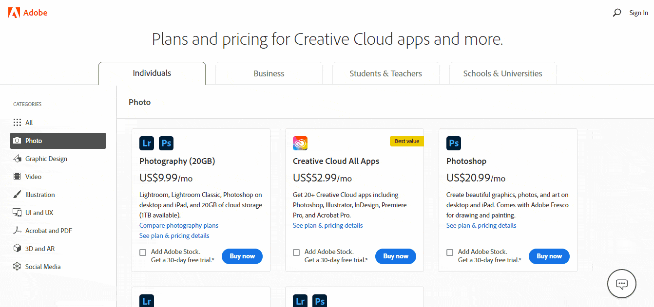
Task: Open the Acrobat and PDF category
Action: 58,231
